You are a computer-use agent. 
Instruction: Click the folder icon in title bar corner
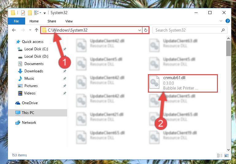(x=13, y=13)
